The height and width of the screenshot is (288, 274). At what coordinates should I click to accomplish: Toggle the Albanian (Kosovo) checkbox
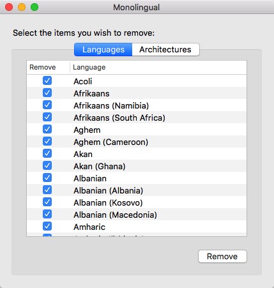pos(47,202)
